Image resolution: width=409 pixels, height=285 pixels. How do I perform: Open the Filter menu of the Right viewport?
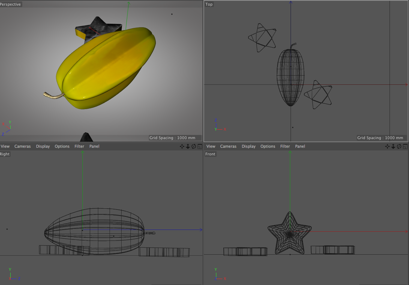tap(79, 146)
